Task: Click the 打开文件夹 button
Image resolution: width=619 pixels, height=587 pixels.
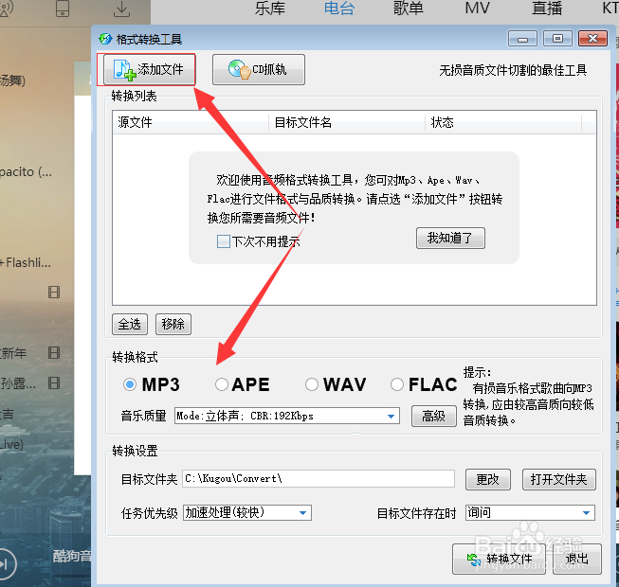Action: pos(559,479)
